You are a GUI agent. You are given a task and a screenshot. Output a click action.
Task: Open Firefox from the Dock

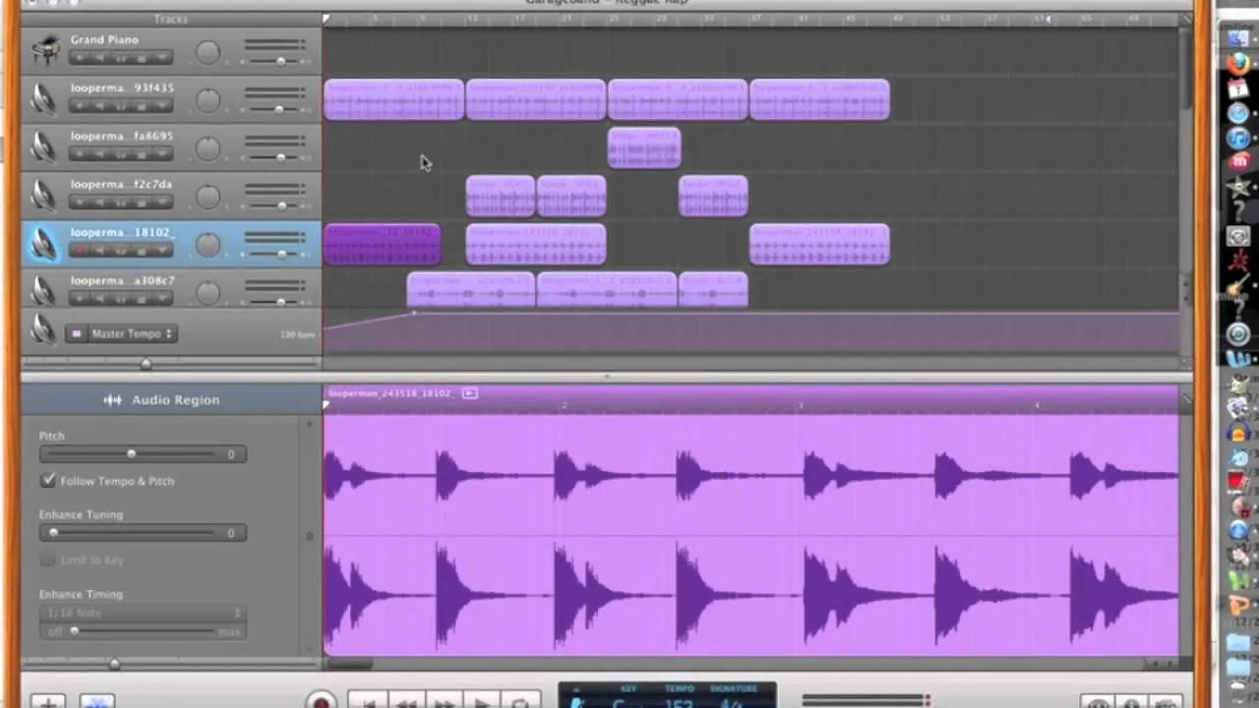1238,63
